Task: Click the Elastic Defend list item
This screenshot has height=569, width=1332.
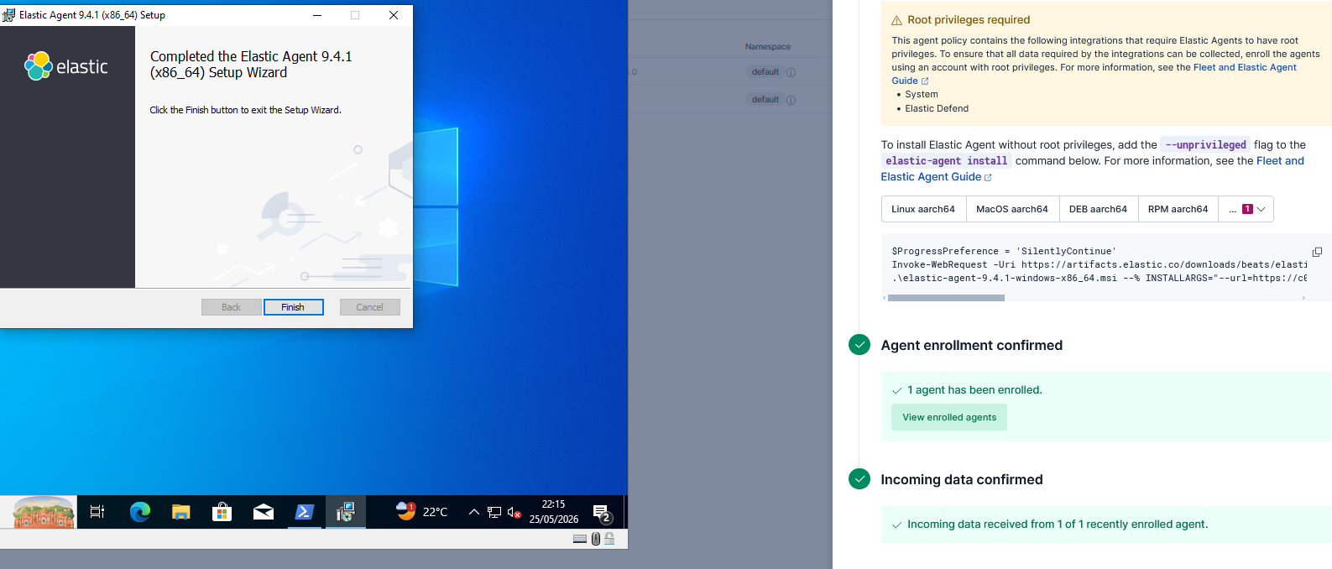Action: (x=937, y=108)
